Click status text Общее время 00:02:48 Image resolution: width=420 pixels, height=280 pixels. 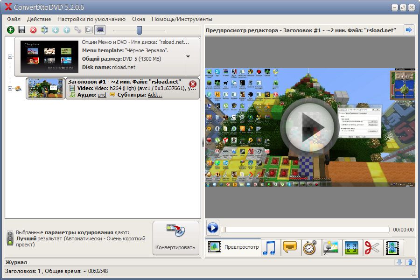(77, 271)
